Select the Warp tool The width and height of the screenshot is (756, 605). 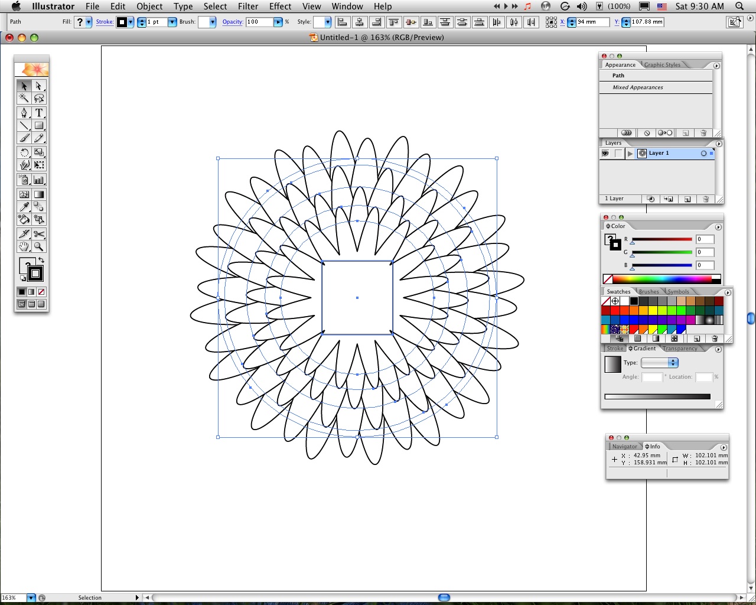click(x=24, y=165)
